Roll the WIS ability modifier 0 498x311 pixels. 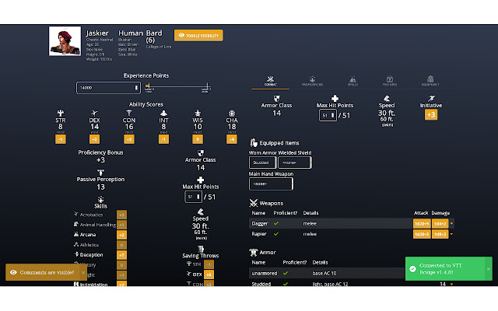198,139
